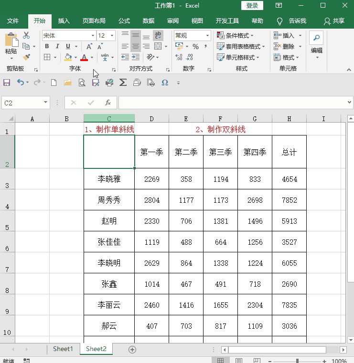Click the Increase Decimal icon
The height and width of the screenshot is (363, 354).
[x=179, y=57]
